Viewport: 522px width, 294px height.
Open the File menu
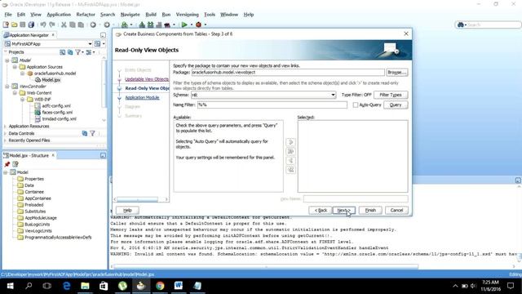coord(8,15)
